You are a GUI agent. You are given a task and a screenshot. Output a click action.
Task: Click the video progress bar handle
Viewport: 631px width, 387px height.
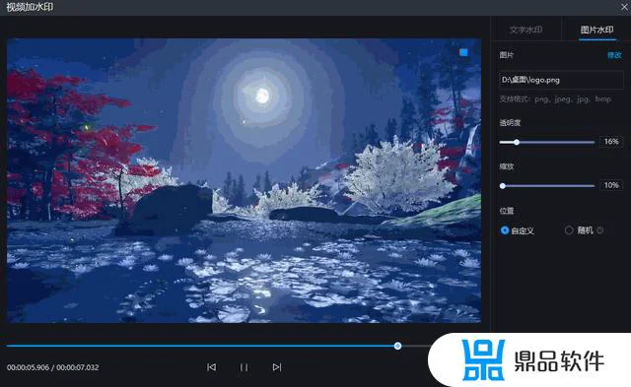coord(397,346)
